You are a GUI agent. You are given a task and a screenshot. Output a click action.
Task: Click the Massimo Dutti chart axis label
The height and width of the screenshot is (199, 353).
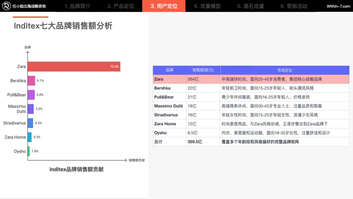click(x=17, y=109)
